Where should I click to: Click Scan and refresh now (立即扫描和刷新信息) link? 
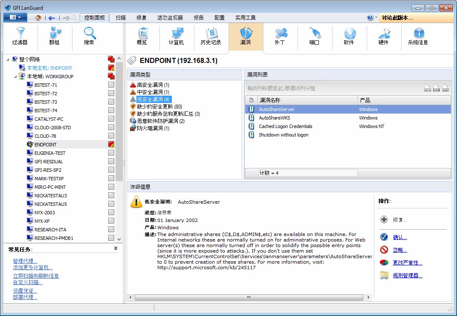(x=36, y=276)
